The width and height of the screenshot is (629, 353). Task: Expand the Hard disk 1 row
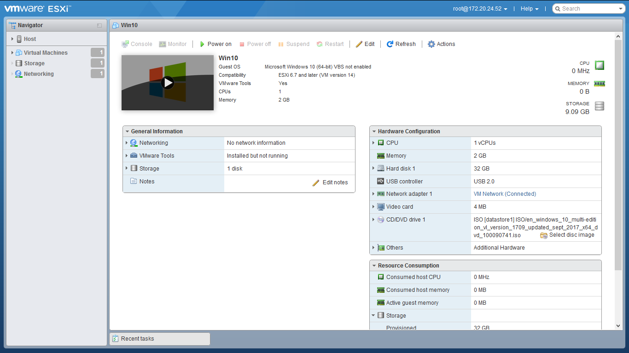(x=373, y=169)
